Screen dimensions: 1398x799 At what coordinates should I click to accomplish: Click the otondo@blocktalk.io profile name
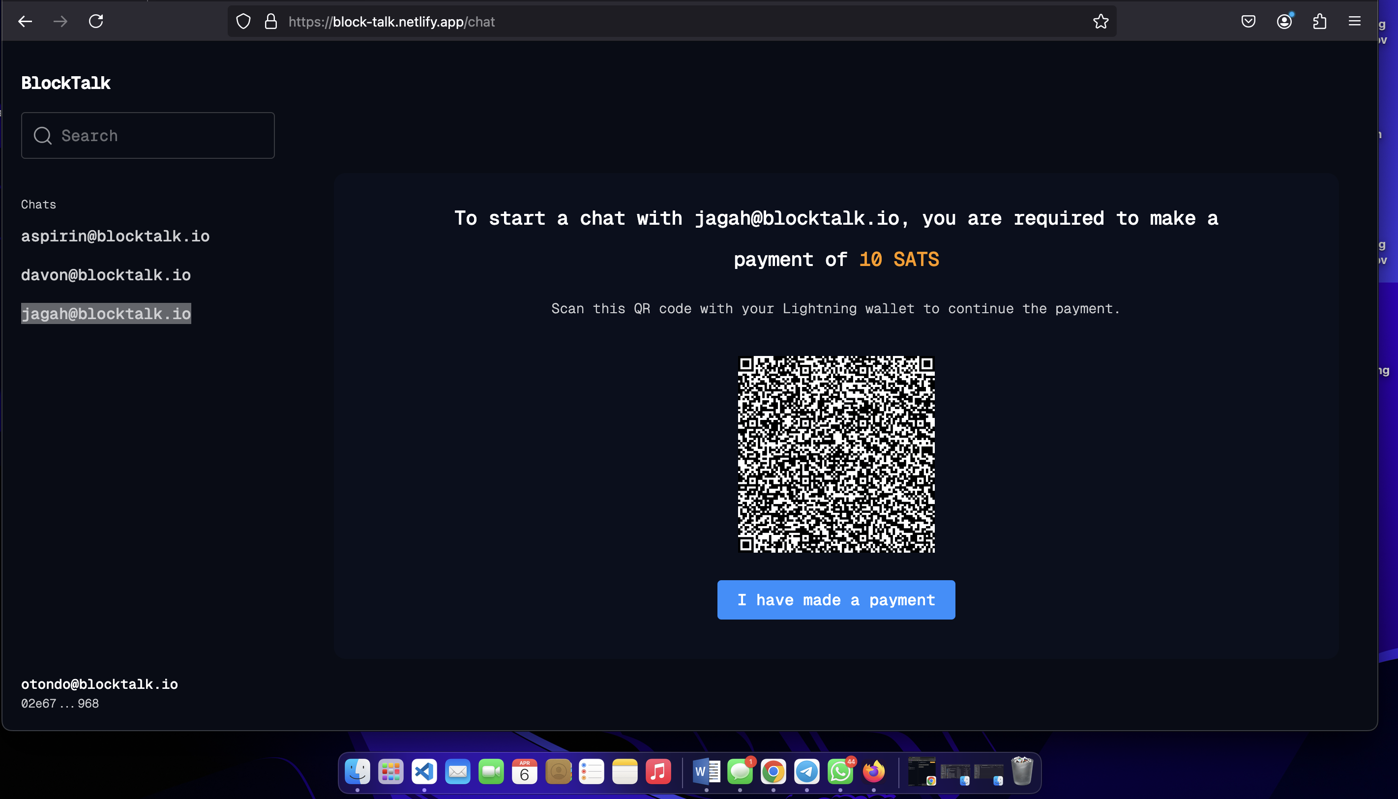[99, 684]
